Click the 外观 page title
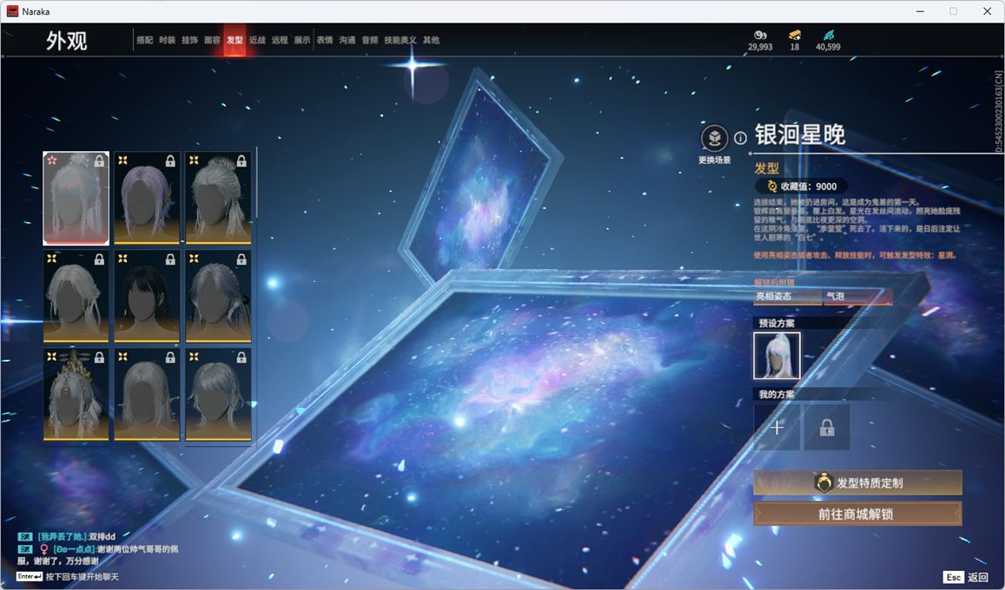Image resolution: width=1005 pixels, height=590 pixels. click(66, 41)
